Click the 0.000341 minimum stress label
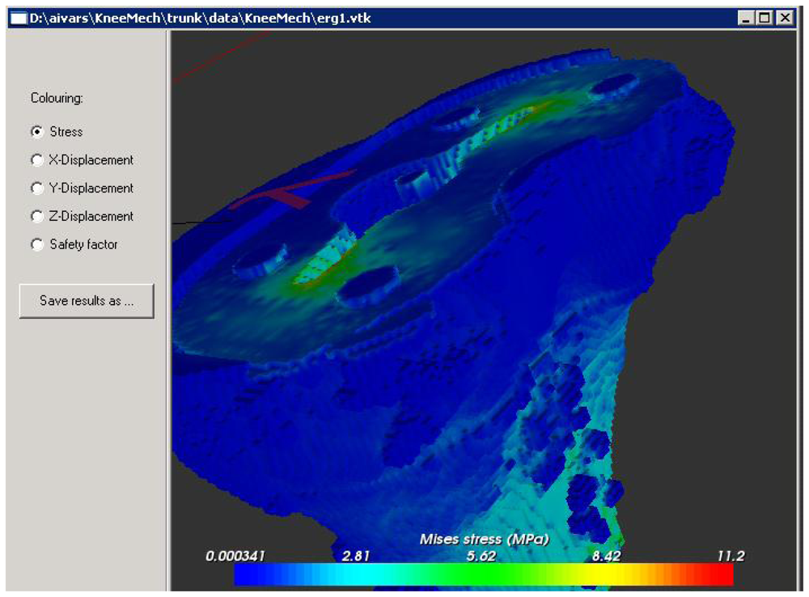809x597 pixels. 235,556
